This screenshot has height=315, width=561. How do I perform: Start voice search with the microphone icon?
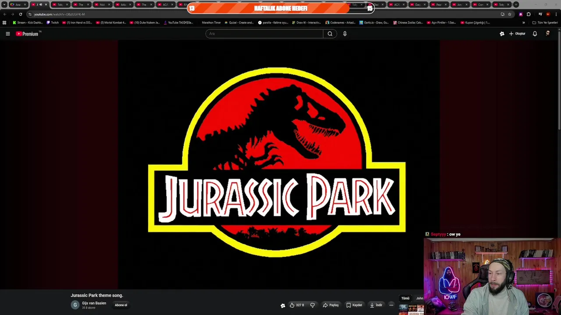pos(345,34)
